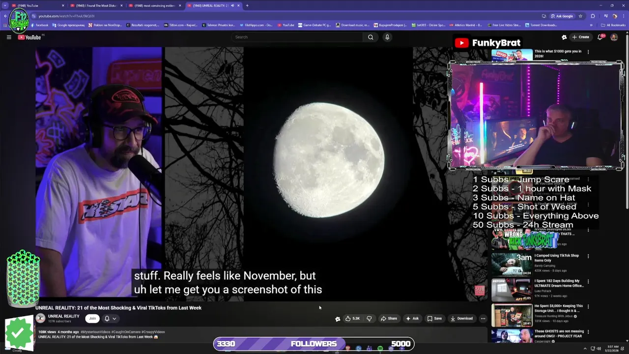This screenshot has width=629, height=354.
Task: Open the YouTube hamburger guide menu
Action: pyautogui.click(x=9, y=37)
